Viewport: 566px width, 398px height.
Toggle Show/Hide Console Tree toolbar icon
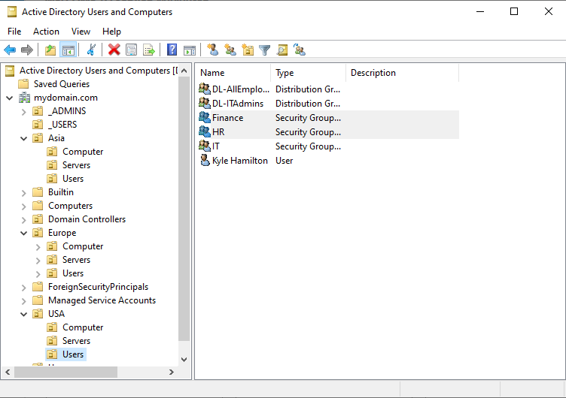click(x=68, y=50)
